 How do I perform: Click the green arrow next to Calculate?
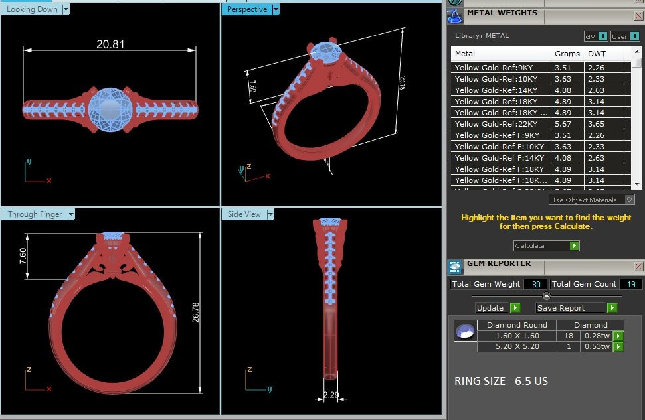(574, 245)
